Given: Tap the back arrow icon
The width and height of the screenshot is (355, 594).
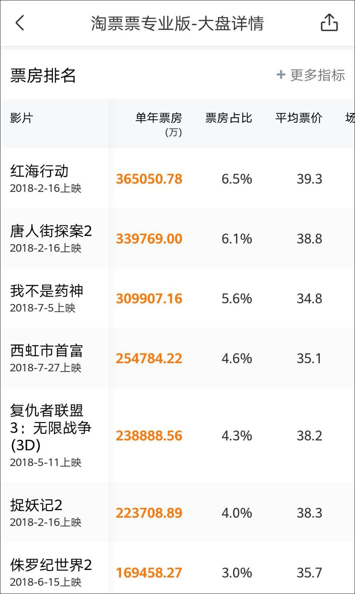Looking at the screenshot, I should click(20, 23).
